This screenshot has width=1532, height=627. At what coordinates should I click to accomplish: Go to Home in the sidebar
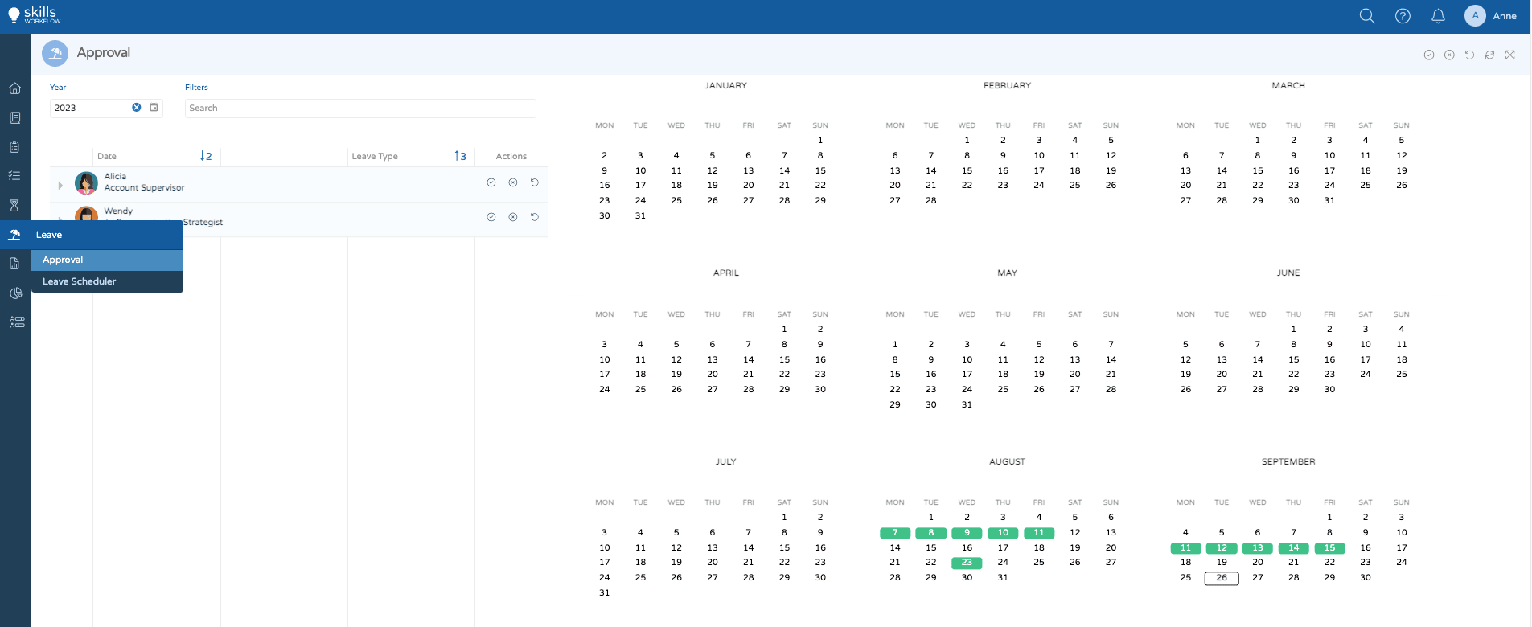(x=14, y=88)
